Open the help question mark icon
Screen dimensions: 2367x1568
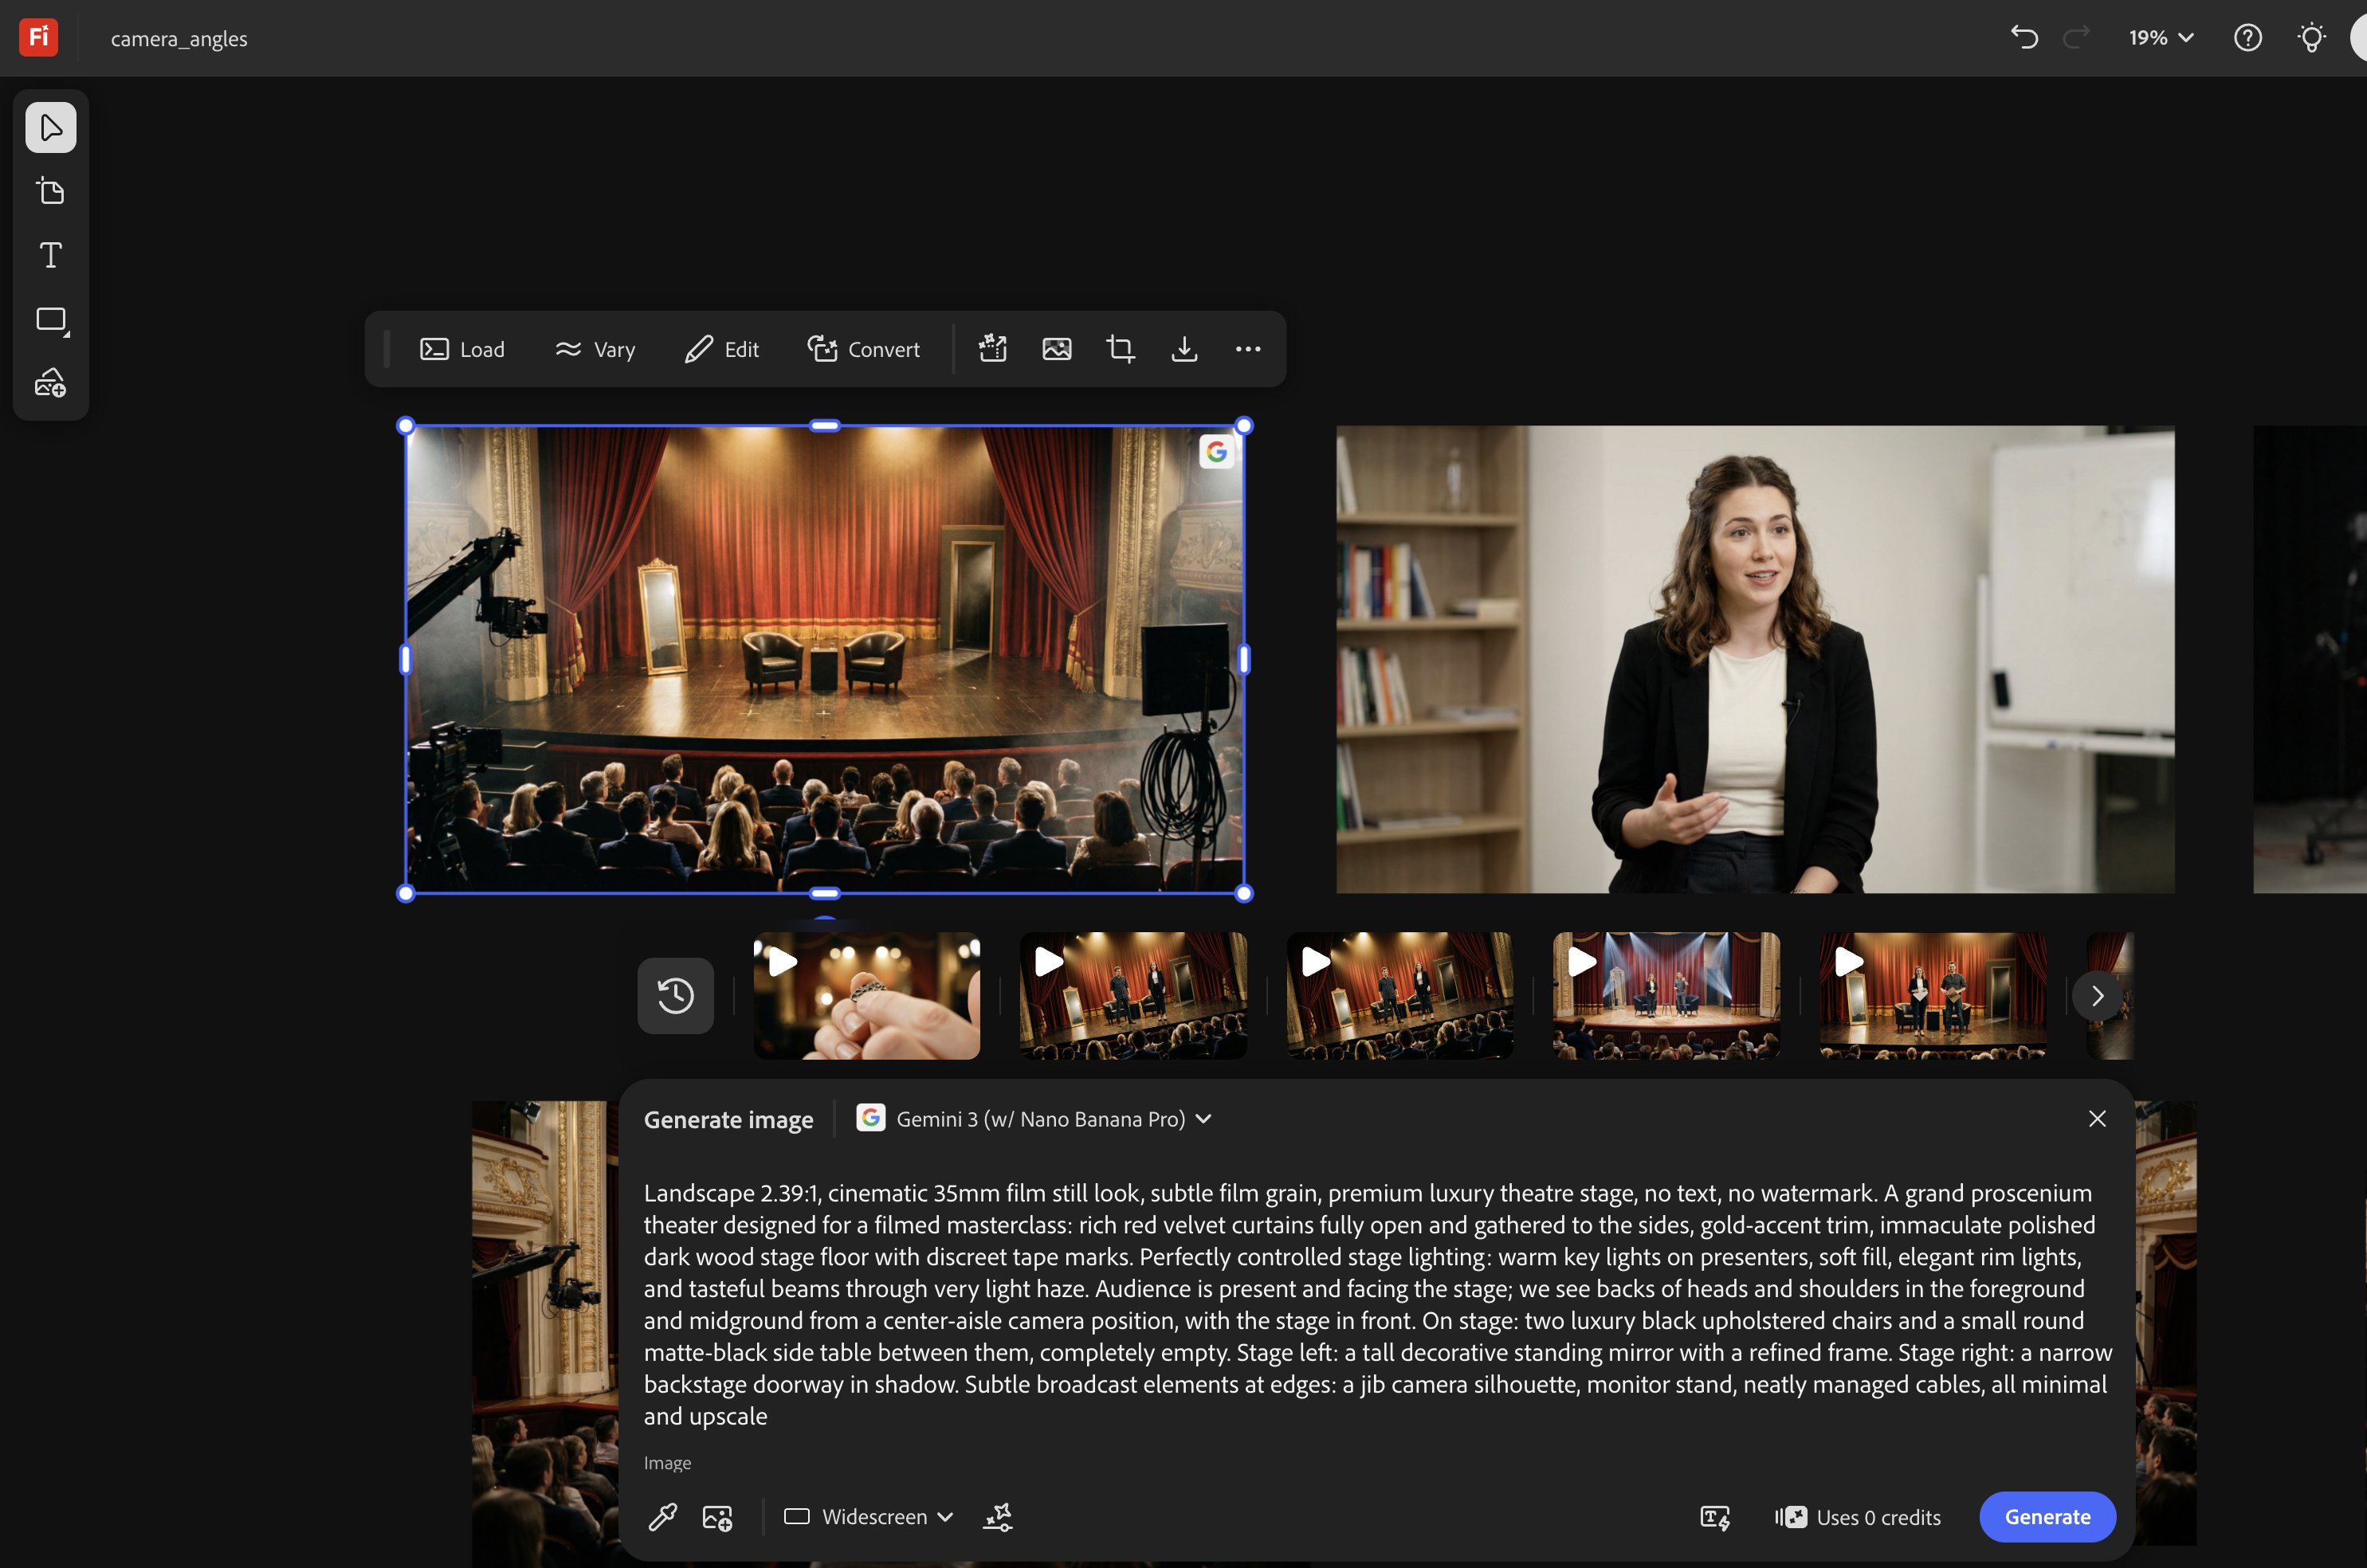click(2247, 38)
